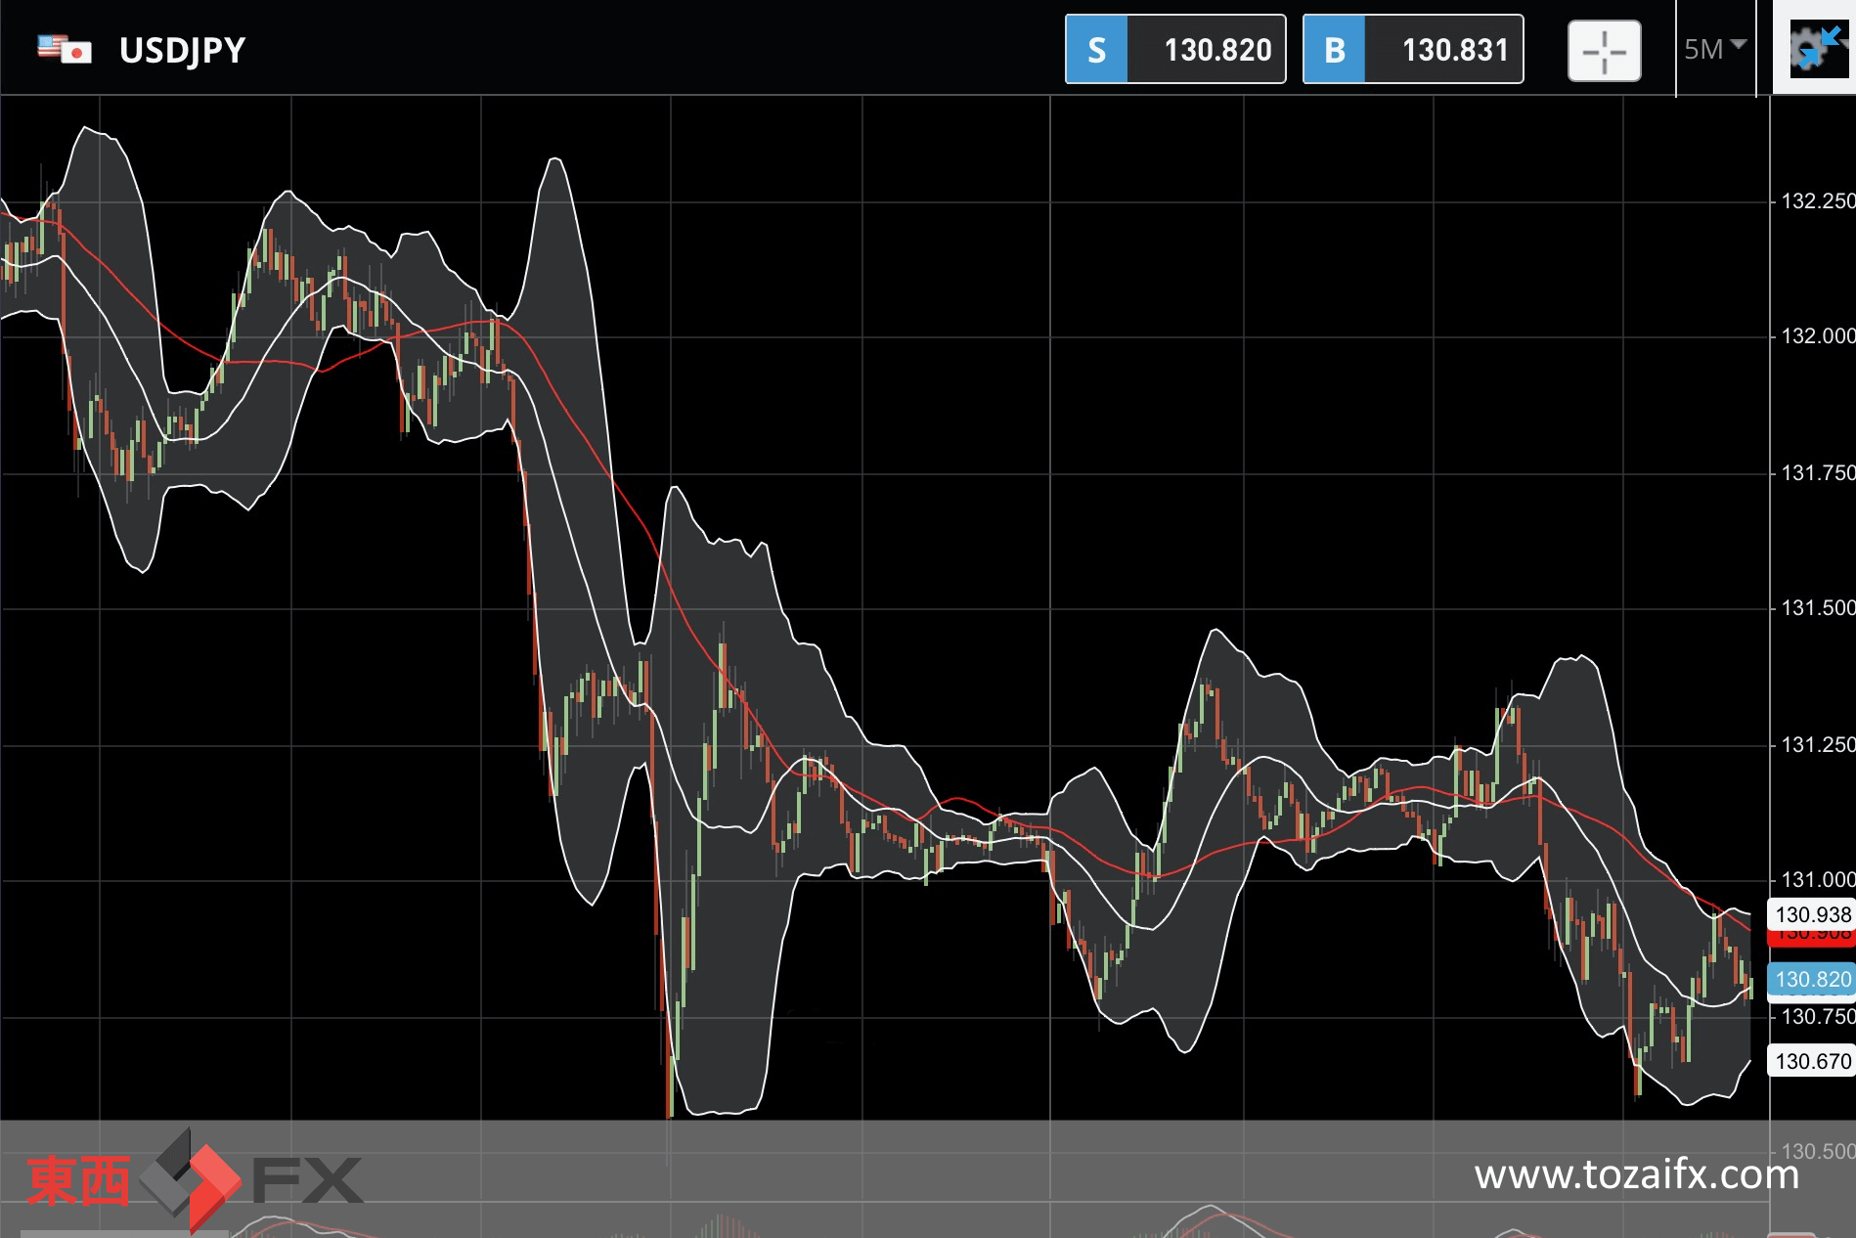Click the blue B buy button
Viewport: 1856px width, 1238px height.
click(1334, 50)
